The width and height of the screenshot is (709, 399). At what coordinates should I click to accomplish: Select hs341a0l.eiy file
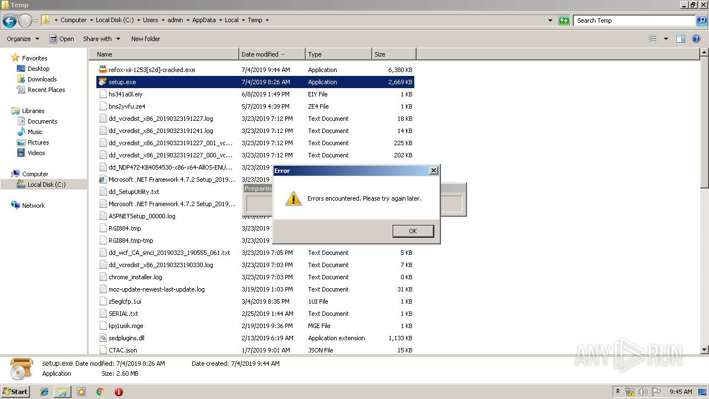[x=121, y=94]
